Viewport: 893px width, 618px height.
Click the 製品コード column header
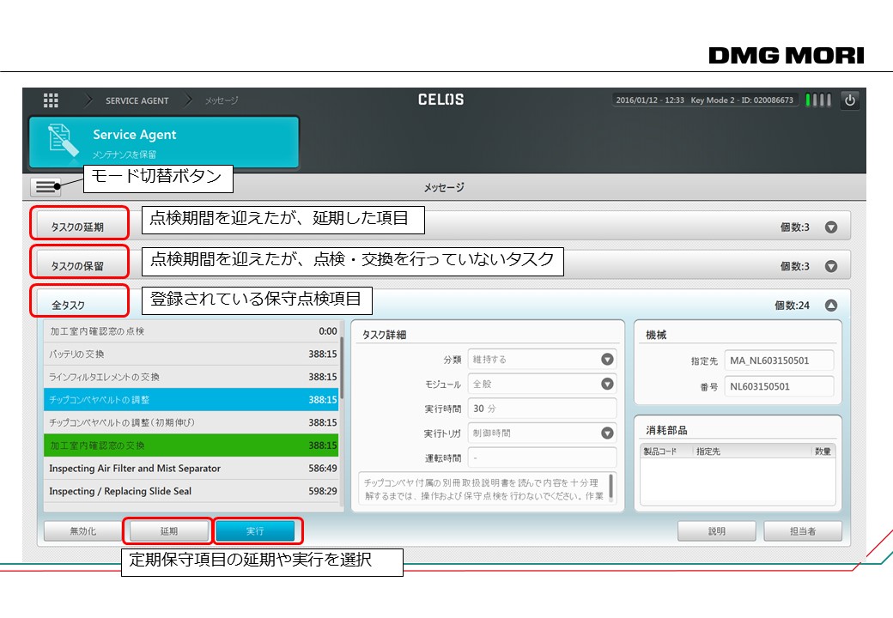[660, 451]
